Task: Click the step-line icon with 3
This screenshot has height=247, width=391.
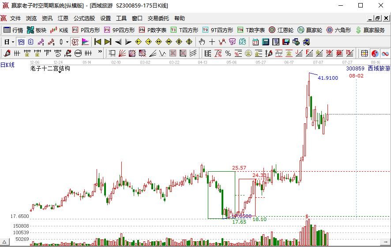Action: click(x=41, y=42)
